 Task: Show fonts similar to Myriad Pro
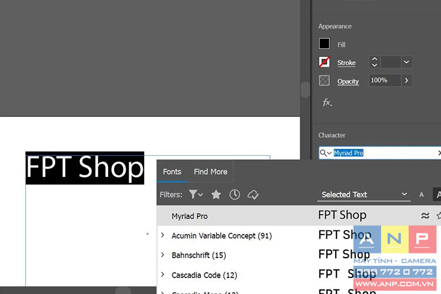[x=425, y=216]
